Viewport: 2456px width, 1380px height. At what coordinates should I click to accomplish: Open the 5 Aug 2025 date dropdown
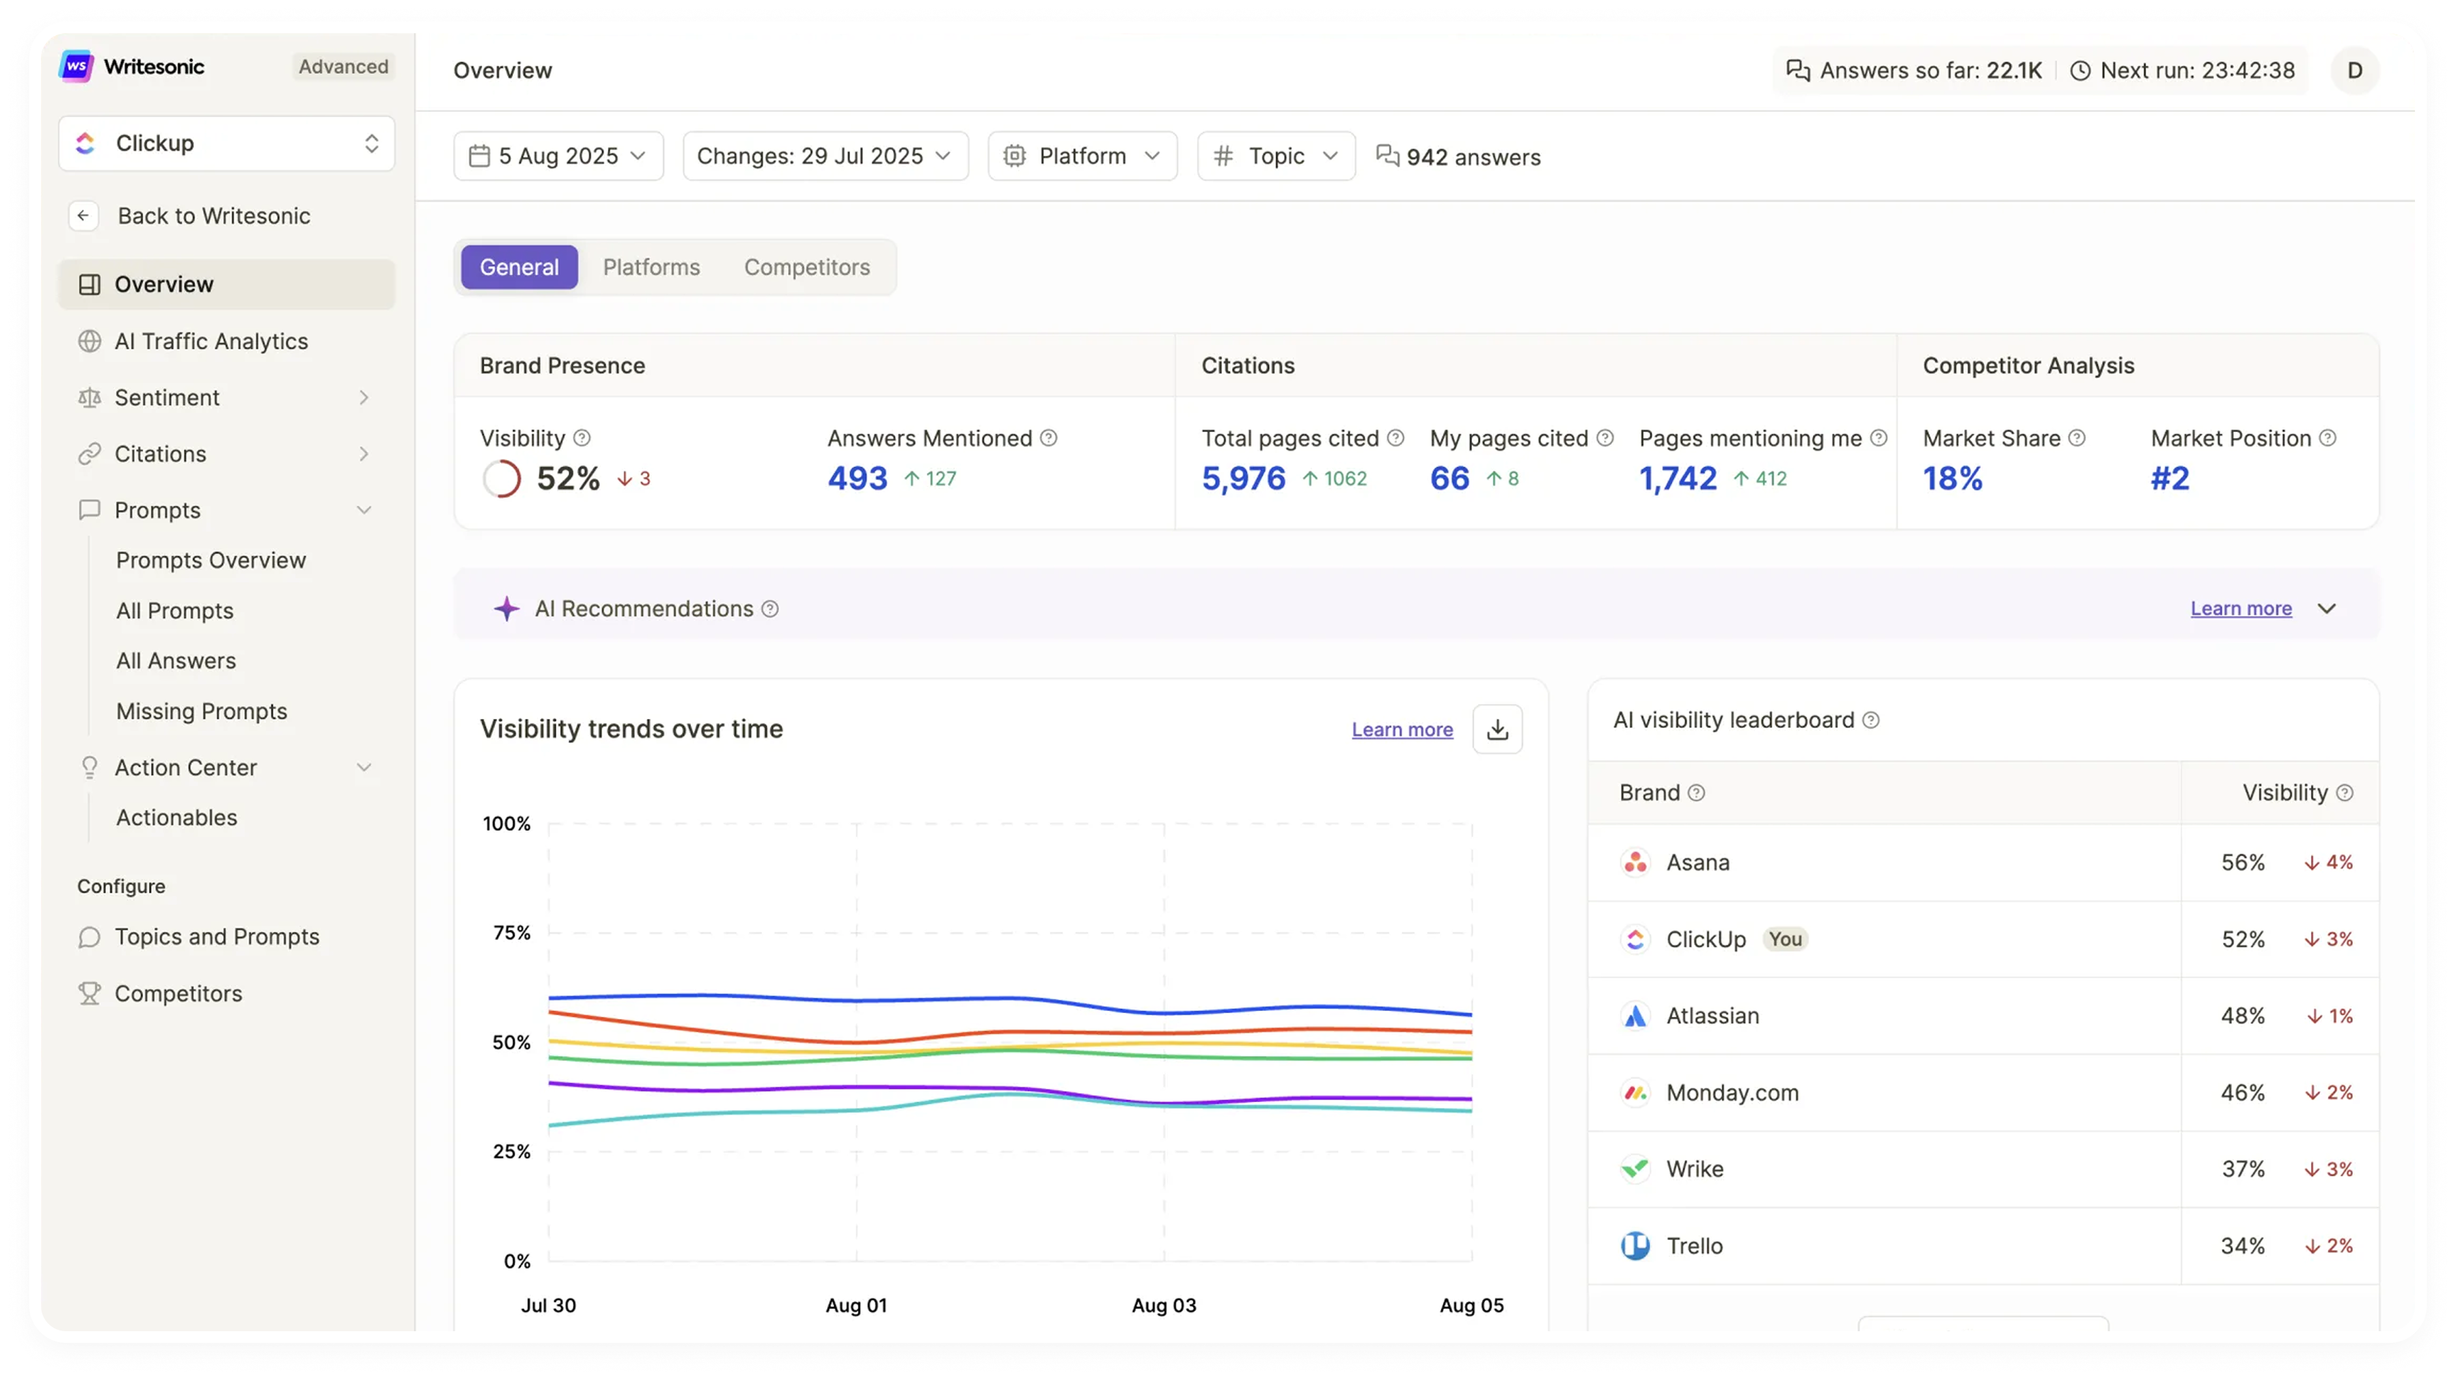tap(559, 156)
